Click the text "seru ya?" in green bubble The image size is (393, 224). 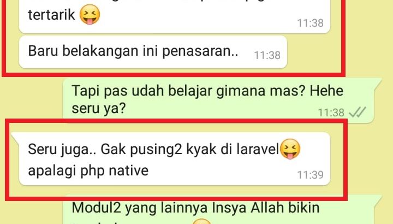[x=98, y=108]
